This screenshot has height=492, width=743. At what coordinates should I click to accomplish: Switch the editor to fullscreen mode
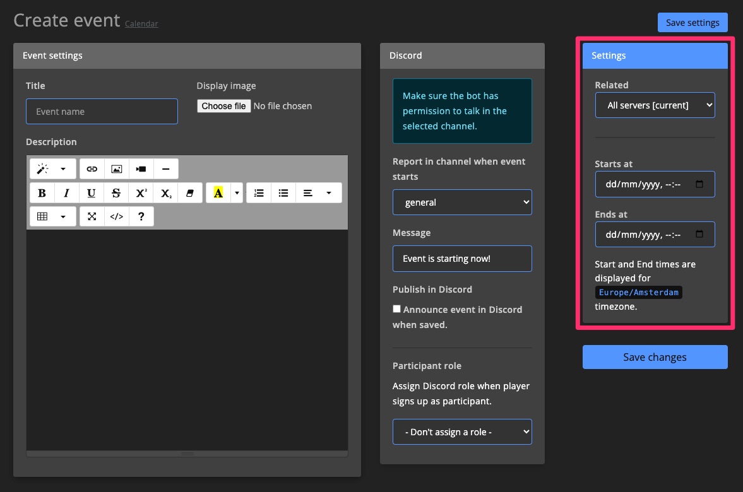(x=92, y=216)
